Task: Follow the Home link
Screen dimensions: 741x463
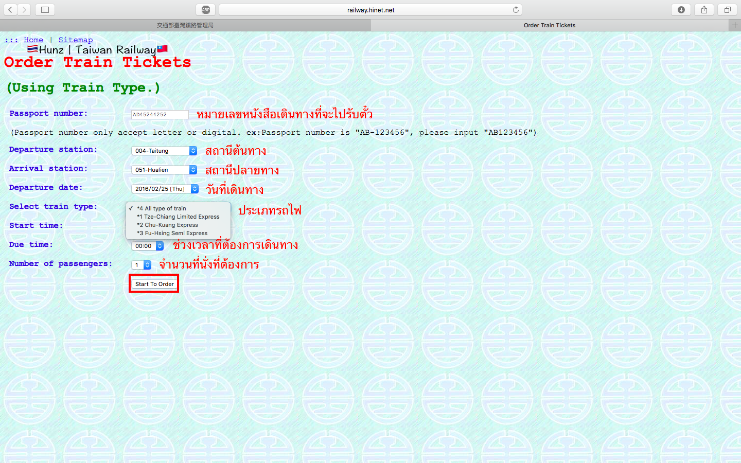Action: [x=33, y=40]
